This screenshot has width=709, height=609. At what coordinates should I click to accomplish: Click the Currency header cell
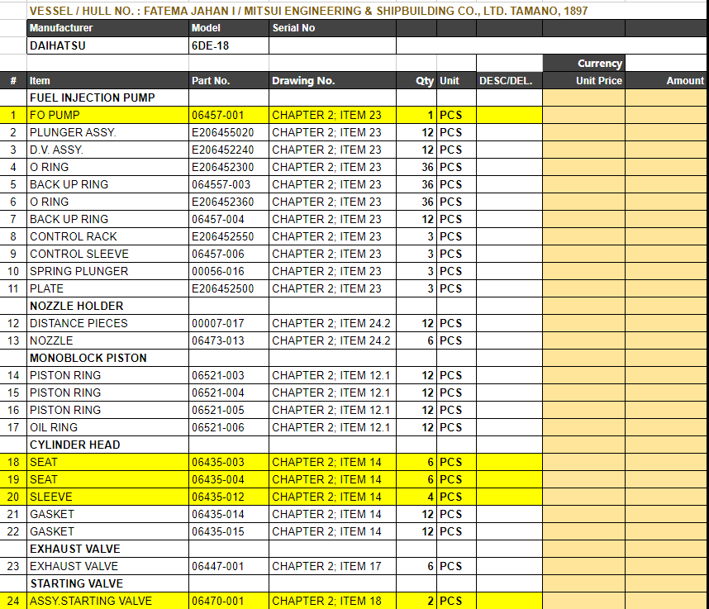[x=583, y=63]
